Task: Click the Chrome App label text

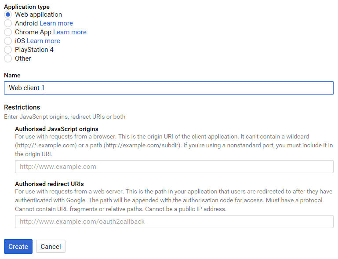Action: [33, 32]
